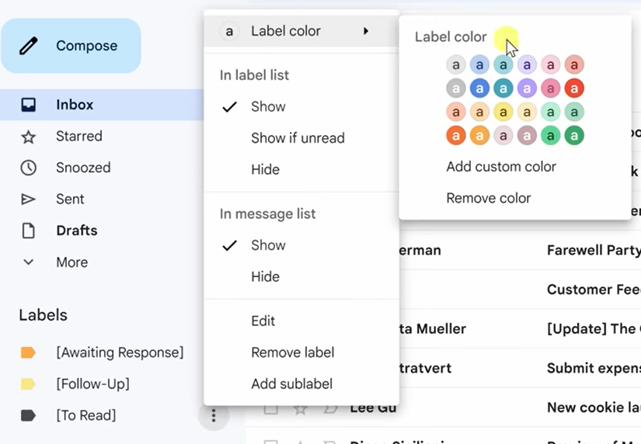Click the Compose pencil icon
This screenshot has height=444, width=641.
(29, 46)
